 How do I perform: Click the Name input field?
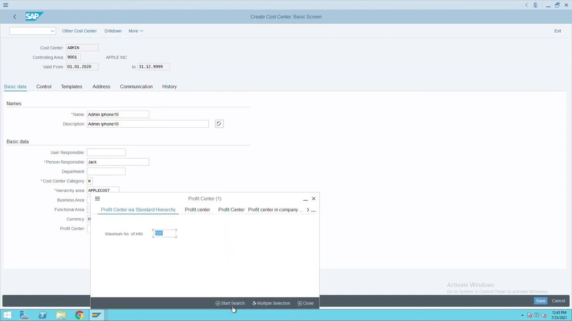[118, 115]
